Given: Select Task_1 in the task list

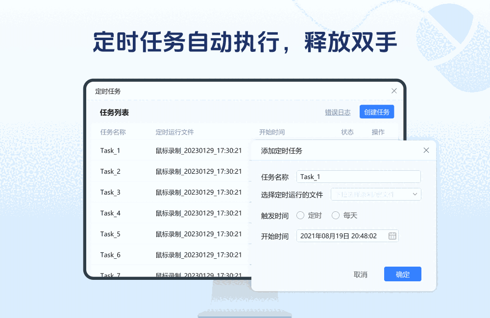Looking at the screenshot, I should [x=110, y=151].
